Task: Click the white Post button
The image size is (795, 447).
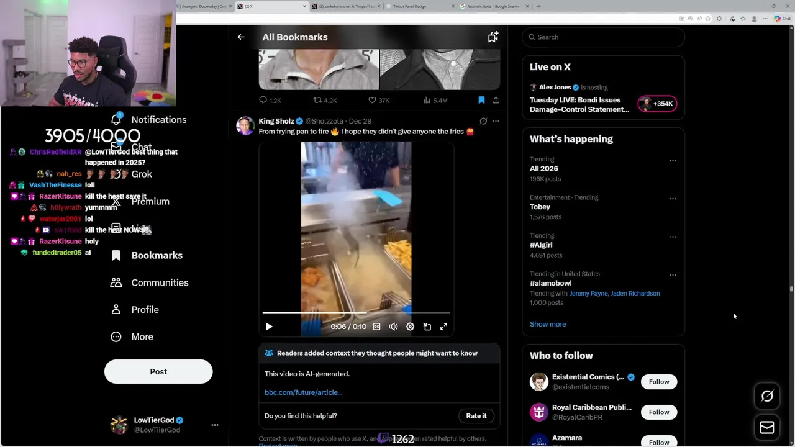Action: pos(158,372)
